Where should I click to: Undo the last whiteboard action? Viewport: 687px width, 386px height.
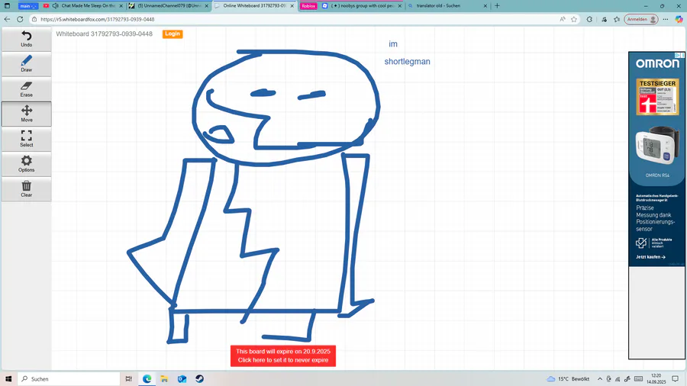coord(26,38)
